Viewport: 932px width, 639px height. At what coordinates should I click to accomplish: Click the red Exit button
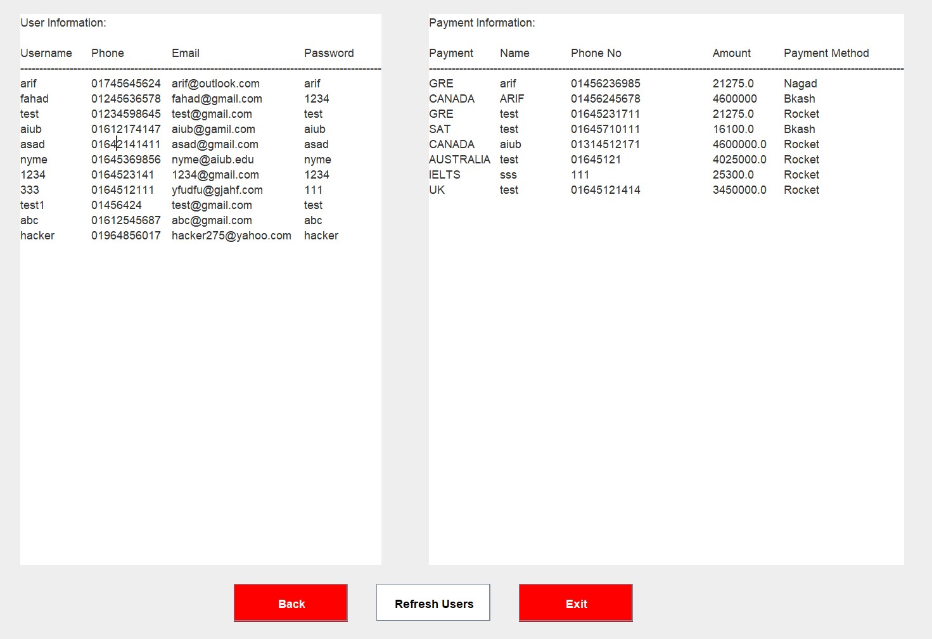(x=576, y=603)
